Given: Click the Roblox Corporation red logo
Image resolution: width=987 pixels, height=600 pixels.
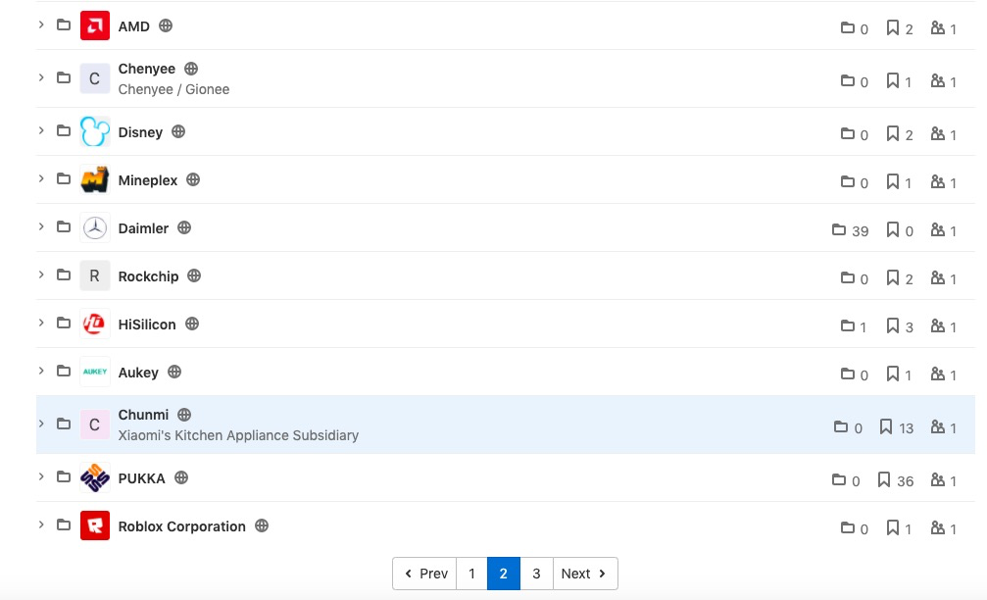Looking at the screenshot, I should point(94,526).
